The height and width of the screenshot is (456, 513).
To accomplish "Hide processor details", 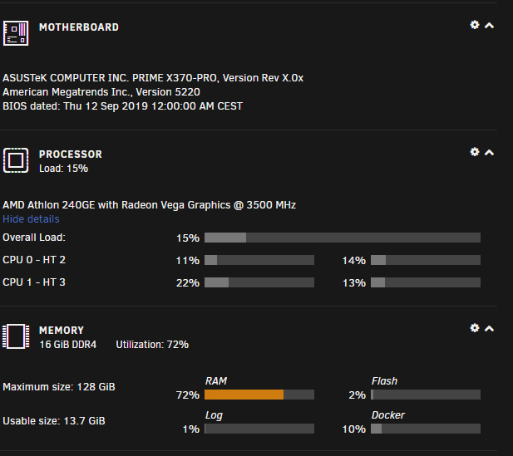I will 31,219.
